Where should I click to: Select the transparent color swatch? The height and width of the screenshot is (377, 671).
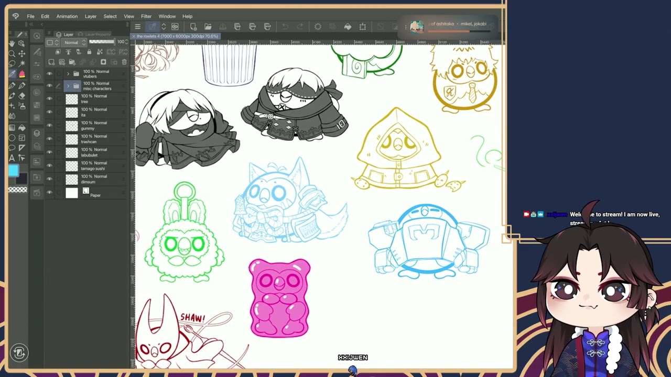(x=17, y=190)
